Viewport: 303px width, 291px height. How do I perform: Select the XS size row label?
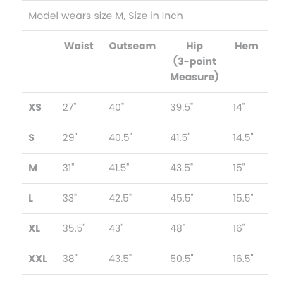[35, 107]
